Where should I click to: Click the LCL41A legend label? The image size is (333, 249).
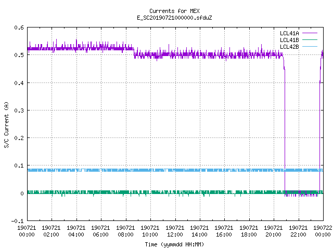click(x=289, y=33)
